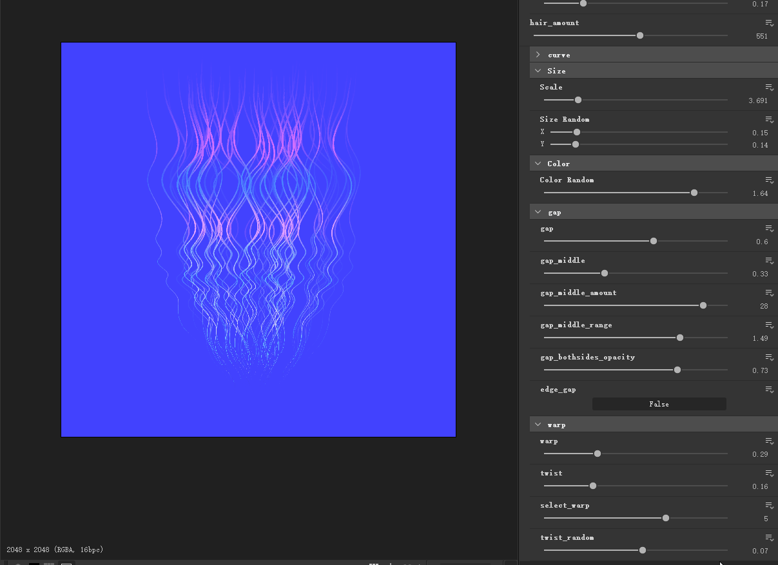Click the twist slider handle
The width and height of the screenshot is (778, 565).
[x=593, y=486]
